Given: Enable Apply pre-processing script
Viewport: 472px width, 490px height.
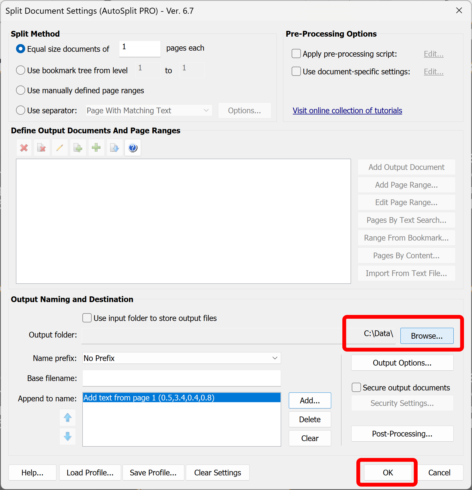Looking at the screenshot, I should [296, 53].
